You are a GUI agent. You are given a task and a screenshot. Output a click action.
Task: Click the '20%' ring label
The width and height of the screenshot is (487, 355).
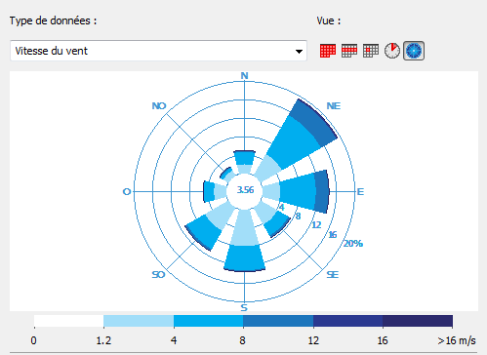coord(353,243)
